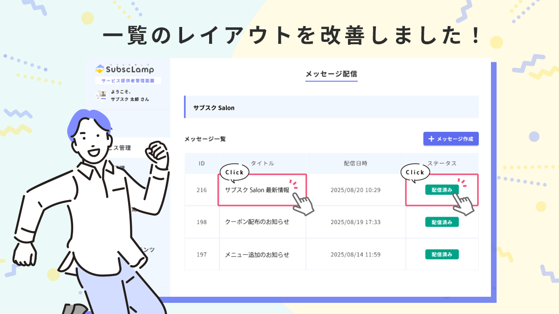Open the メッセージ配信 tab heading
559x314 pixels.
331,73
